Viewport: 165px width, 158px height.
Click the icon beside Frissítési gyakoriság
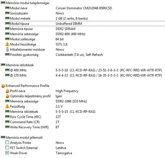click(7, 54)
